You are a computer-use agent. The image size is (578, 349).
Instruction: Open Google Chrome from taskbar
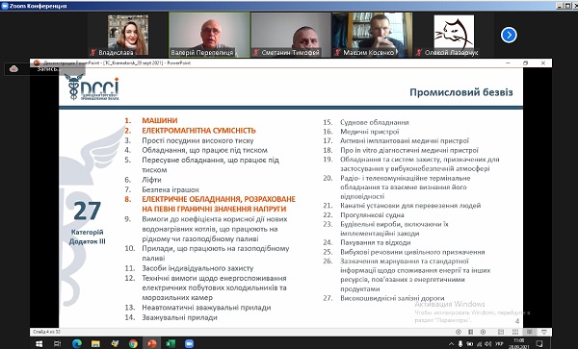tap(133, 344)
